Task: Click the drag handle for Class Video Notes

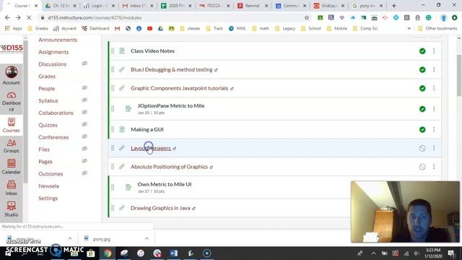Action: point(113,51)
